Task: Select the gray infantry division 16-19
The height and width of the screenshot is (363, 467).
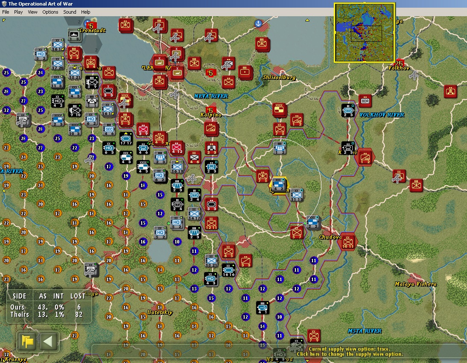Action: coord(177,167)
